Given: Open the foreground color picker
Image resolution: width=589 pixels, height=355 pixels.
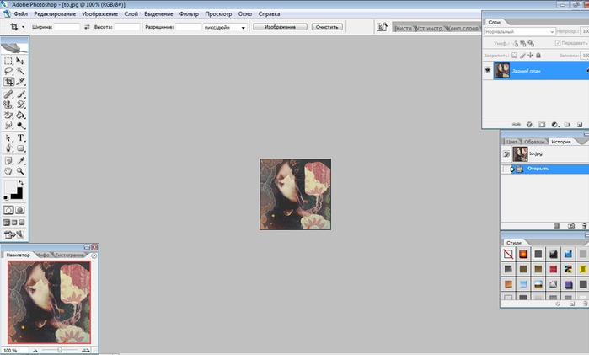Looking at the screenshot, I should point(10,186).
